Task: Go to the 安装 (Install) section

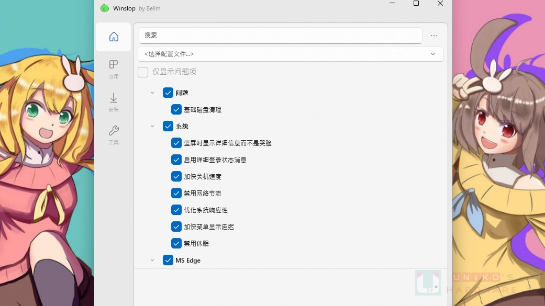Action: [114, 102]
